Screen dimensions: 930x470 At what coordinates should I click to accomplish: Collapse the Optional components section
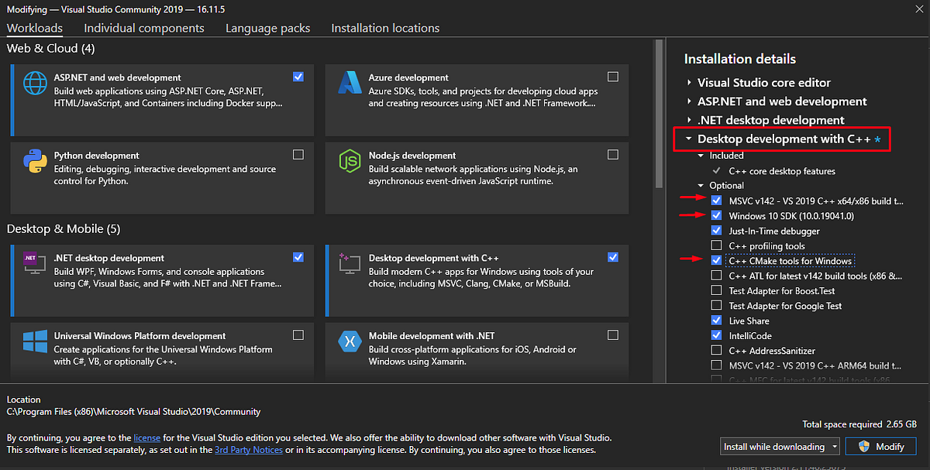(x=702, y=186)
